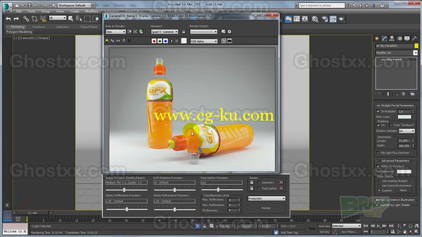This screenshot has width=422, height=237.
Task: Activate the Unlink Selection tool
Action: [x=34, y=18]
